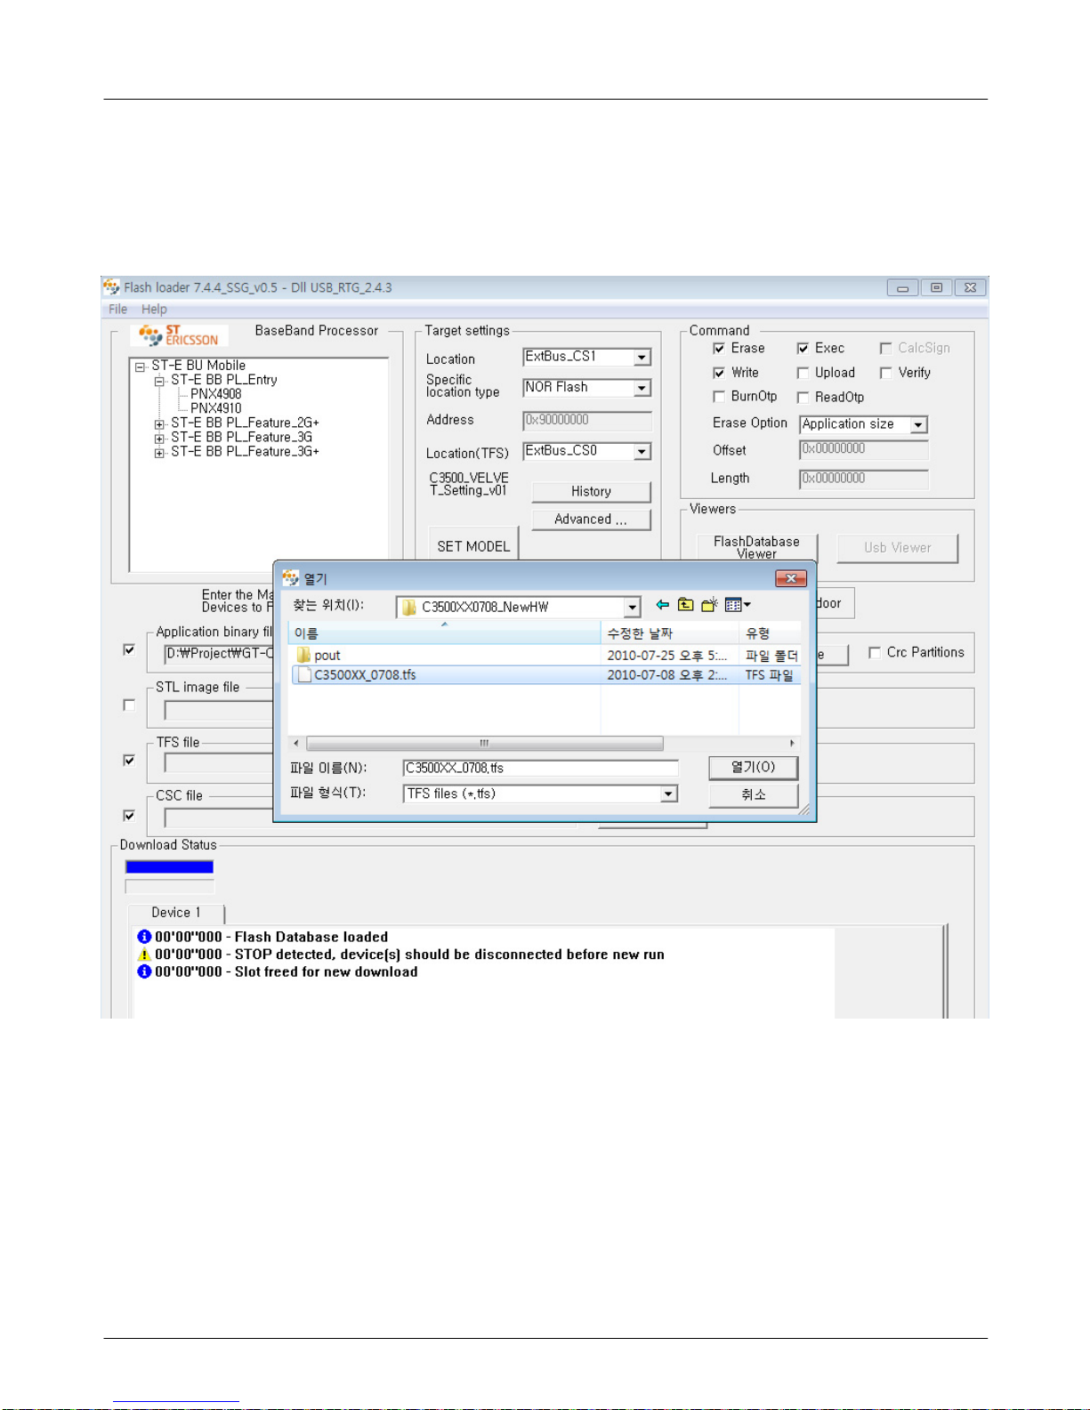The width and height of the screenshot is (1090, 1410).
Task: Sort by type column header
Action: [x=770, y=633]
